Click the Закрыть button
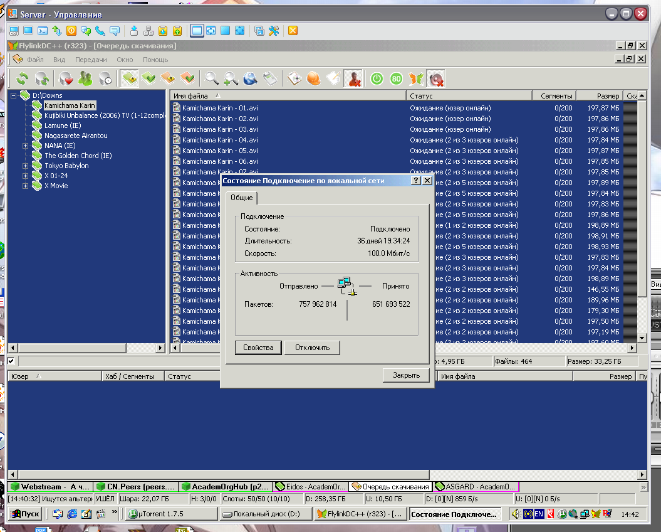Image resolution: width=661 pixels, height=532 pixels. (x=406, y=375)
